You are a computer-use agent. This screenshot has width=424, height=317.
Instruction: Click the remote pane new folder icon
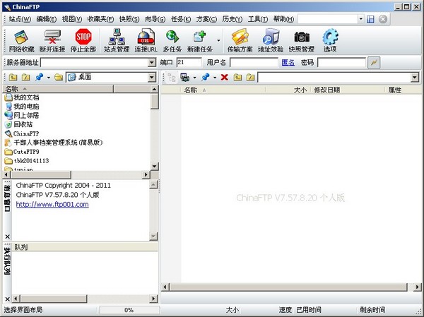click(x=250, y=78)
